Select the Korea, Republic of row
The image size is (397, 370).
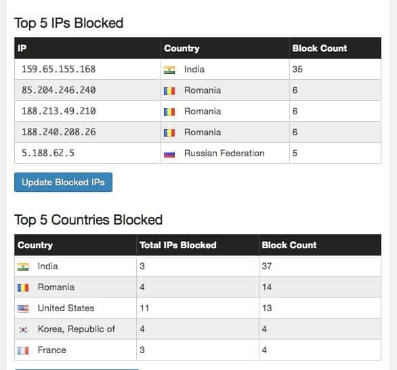(x=198, y=329)
